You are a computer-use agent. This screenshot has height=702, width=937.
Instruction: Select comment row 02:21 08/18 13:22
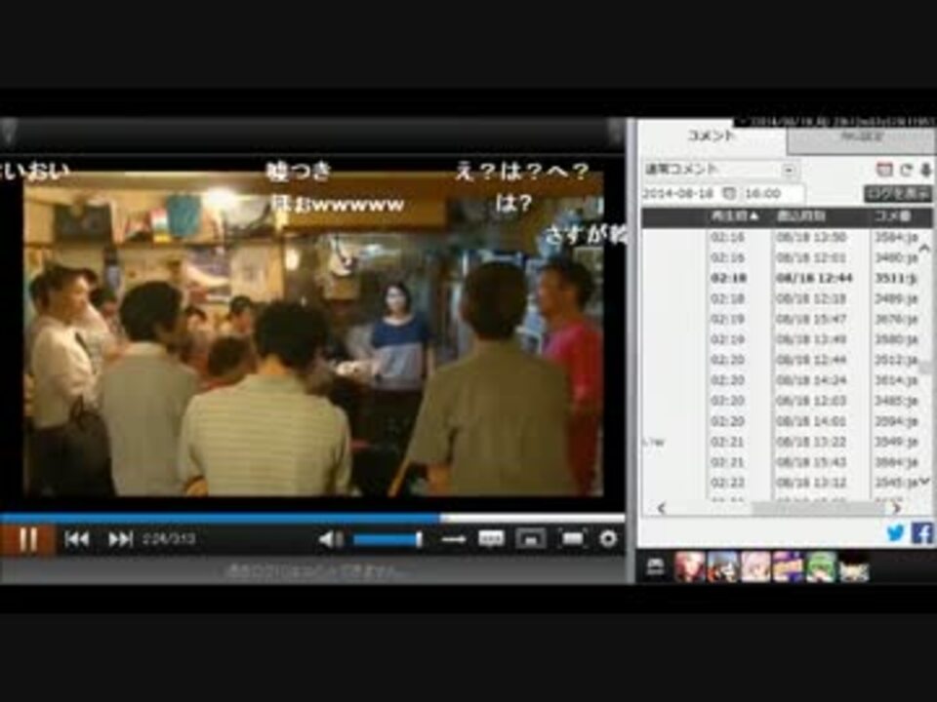tap(780, 442)
